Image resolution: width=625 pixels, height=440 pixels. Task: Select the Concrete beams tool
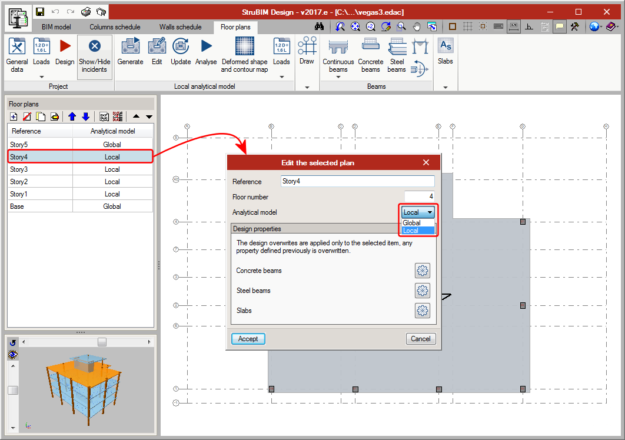(x=370, y=54)
